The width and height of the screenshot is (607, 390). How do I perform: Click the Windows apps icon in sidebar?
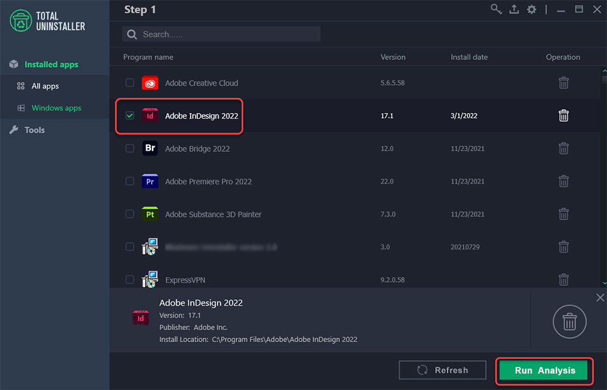[x=21, y=108]
